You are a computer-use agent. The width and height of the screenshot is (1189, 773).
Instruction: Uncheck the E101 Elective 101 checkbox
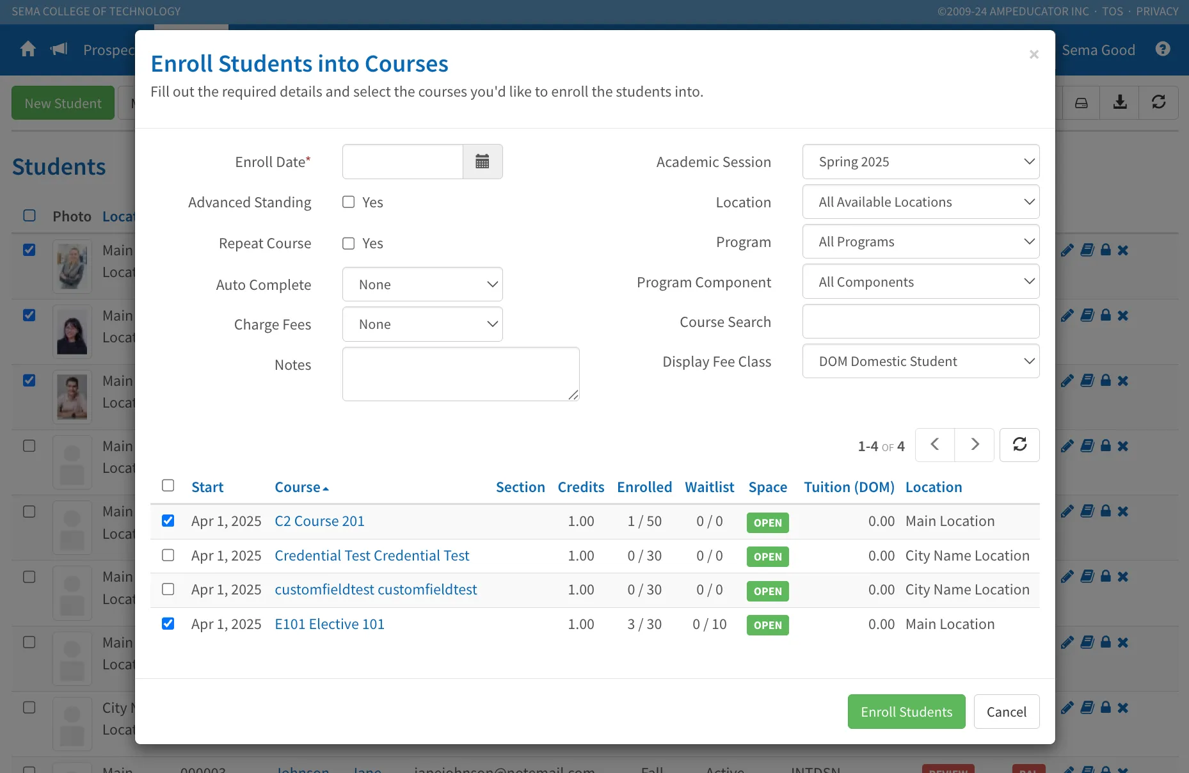click(x=168, y=624)
